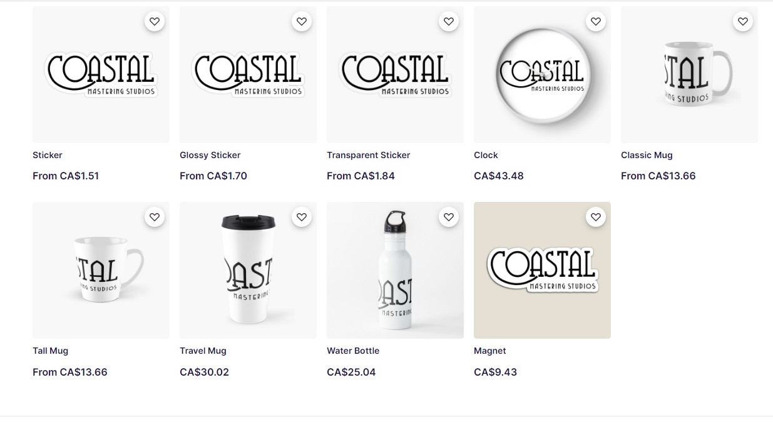
Task: Open the Water Bottle product image
Action: point(395,270)
